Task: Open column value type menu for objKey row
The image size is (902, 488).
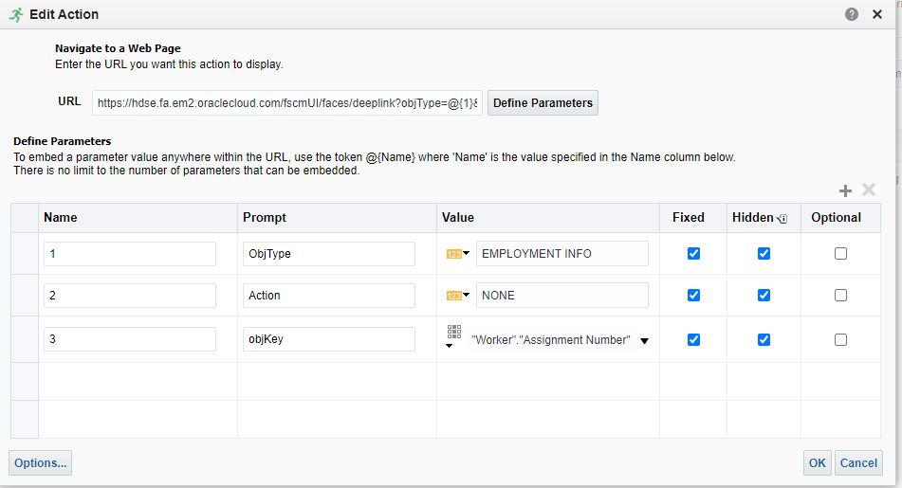Action: [454, 336]
